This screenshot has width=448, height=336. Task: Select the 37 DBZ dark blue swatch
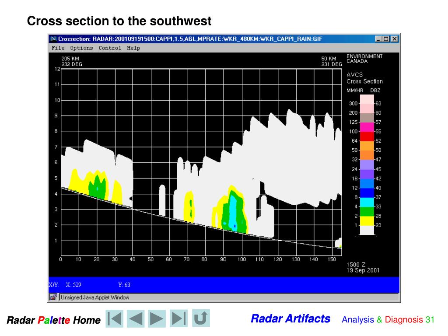[367, 192]
